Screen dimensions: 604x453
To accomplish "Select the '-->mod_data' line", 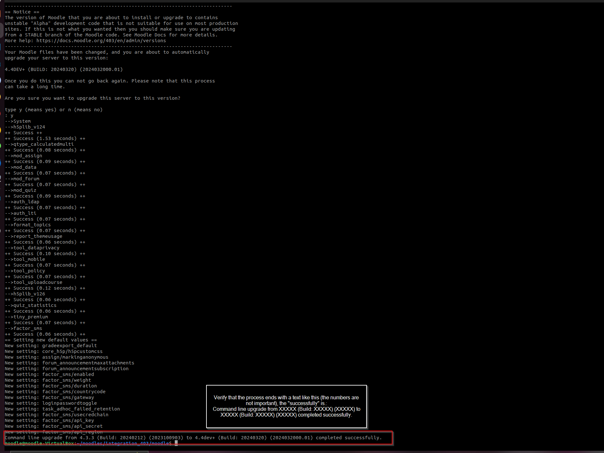I will 21,167.
